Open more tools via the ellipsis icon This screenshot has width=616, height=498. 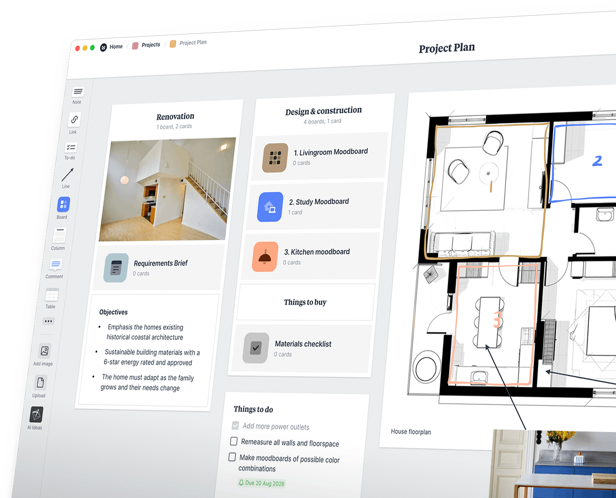pyautogui.click(x=48, y=321)
